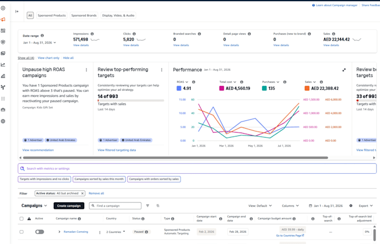Screen dimensions: 380x244
Task: Open the shield icon in sidebar
Action: coord(3,42)
